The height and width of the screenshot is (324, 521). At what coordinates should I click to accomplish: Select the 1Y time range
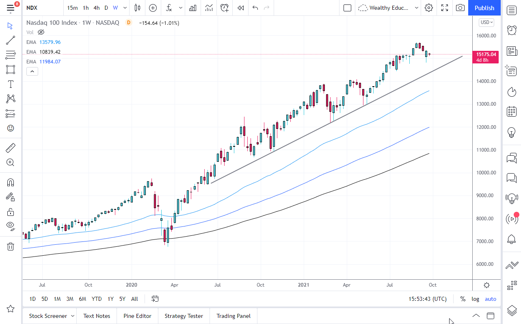click(x=110, y=299)
